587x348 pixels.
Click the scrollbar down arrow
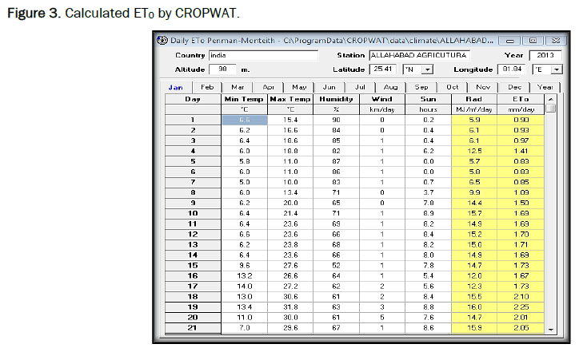click(550, 328)
